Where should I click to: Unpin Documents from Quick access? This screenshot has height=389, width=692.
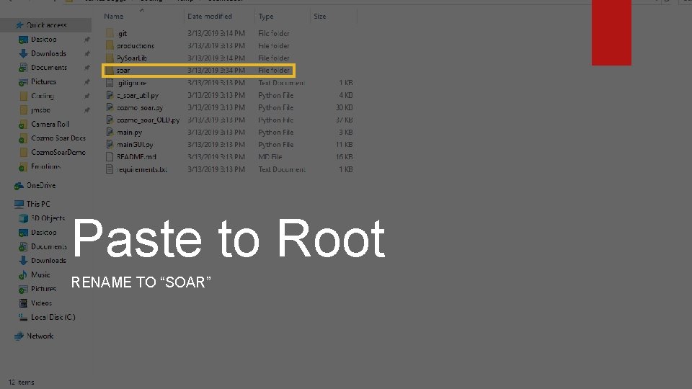(x=87, y=68)
